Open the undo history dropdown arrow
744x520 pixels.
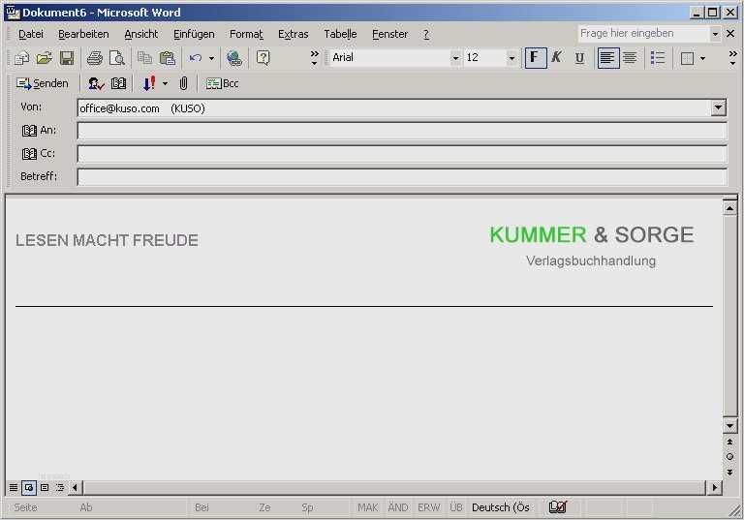[211, 58]
